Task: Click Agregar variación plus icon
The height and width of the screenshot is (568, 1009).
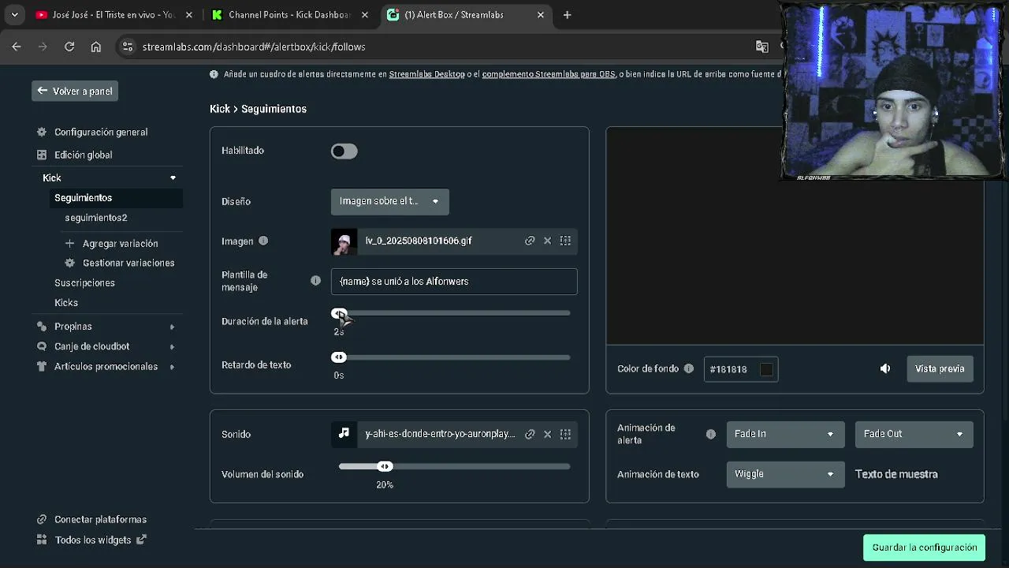Action: coord(69,243)
